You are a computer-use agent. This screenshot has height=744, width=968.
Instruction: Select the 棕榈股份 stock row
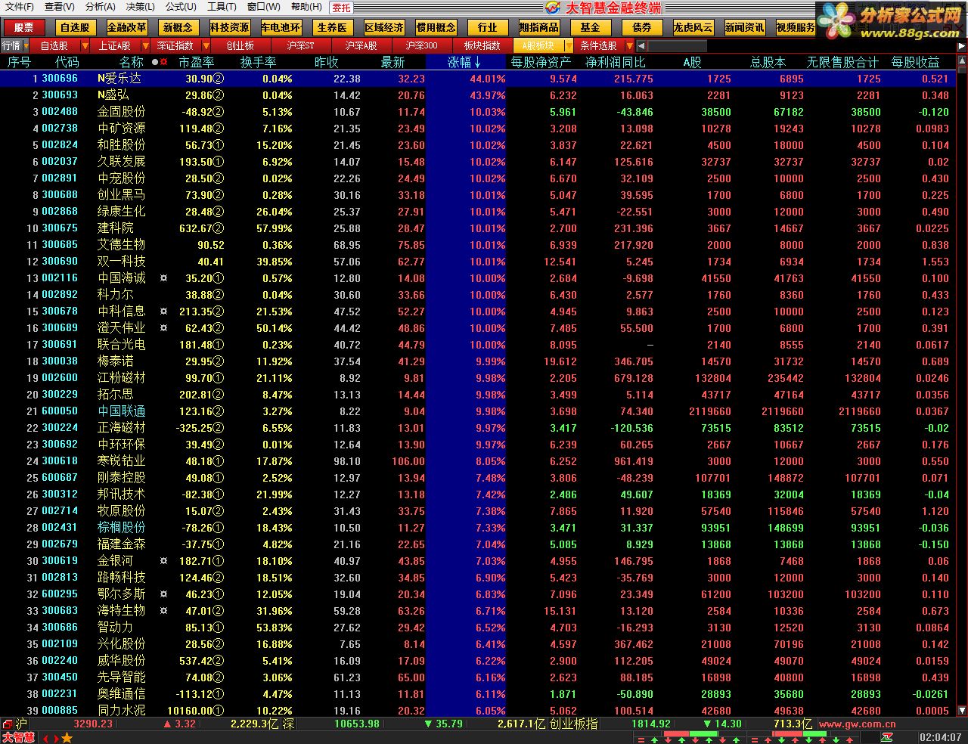(478, 528)
